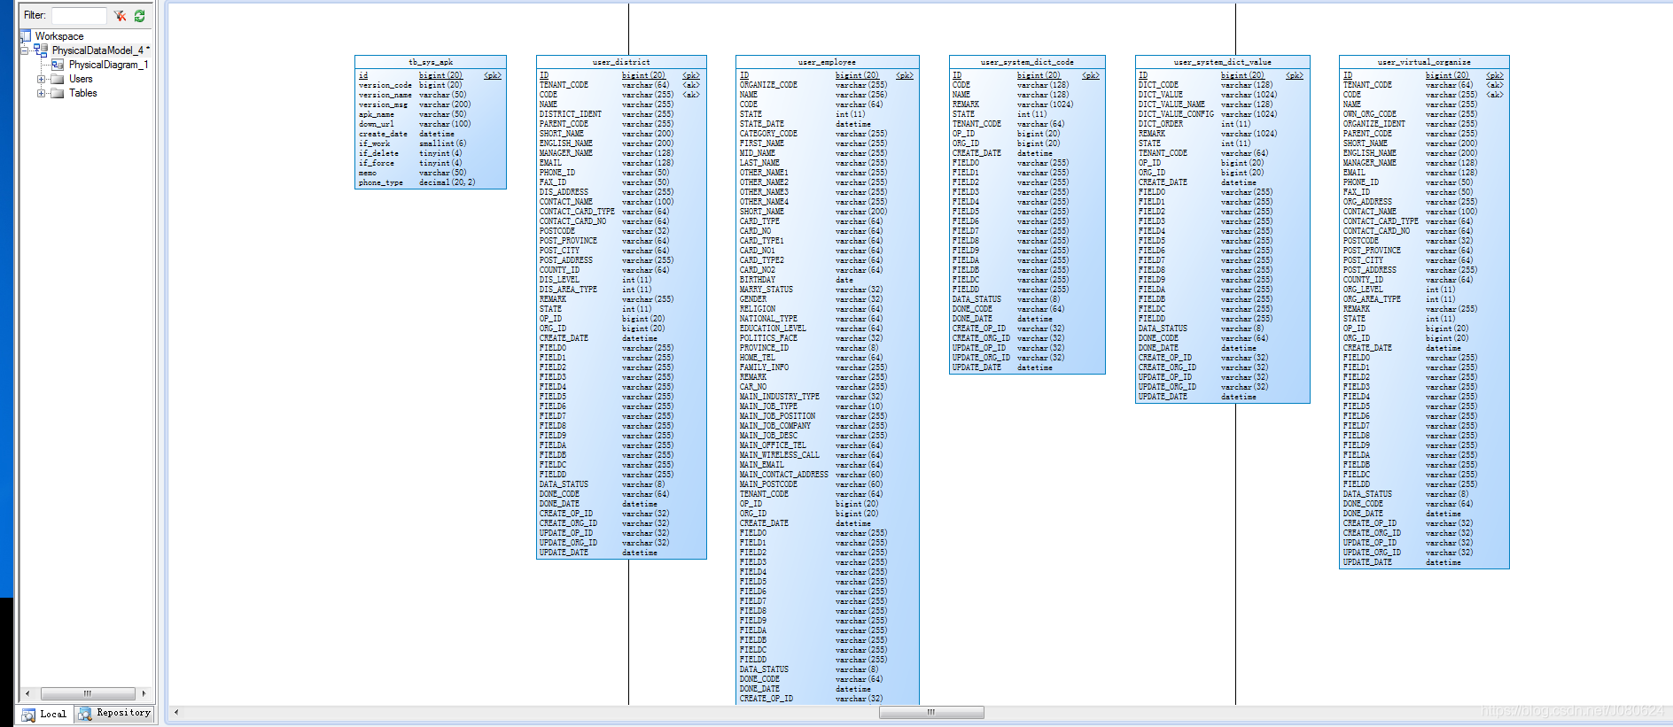The image size is (1673, 727).
Task: Click phone_type column in tb_sys_apk
Action: (380, 182)
